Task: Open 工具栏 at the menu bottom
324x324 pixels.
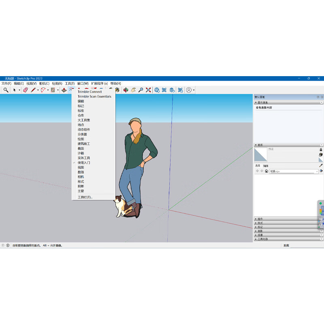Action: point(85,197)
